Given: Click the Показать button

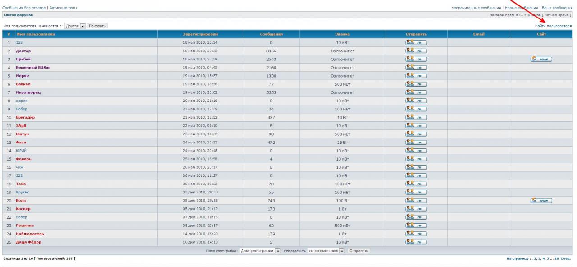Looking at the screenshot, I should pos(97,26).
